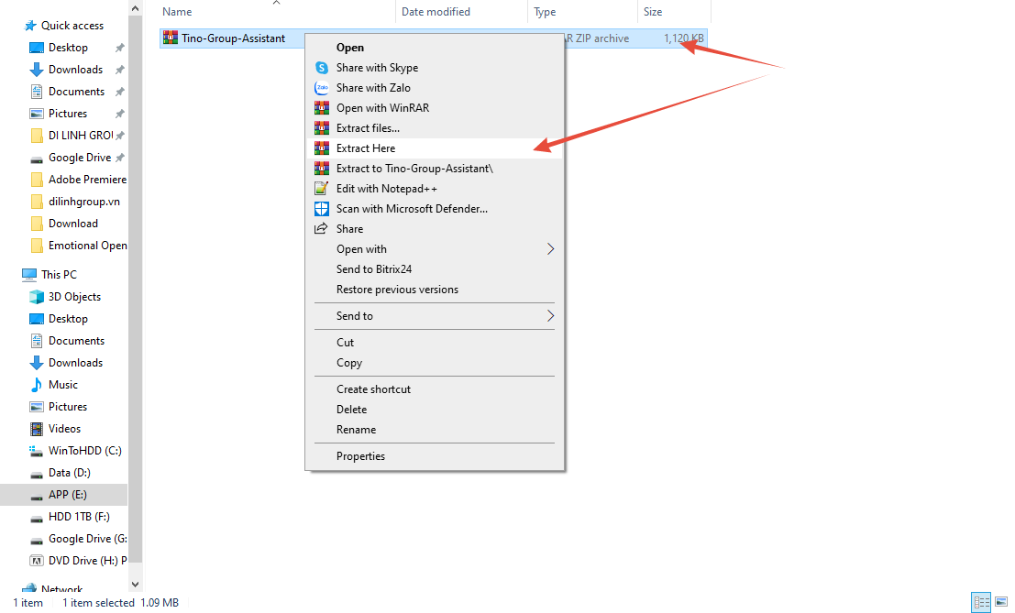Choose Restore previous versions

click(x=435, y=289)
